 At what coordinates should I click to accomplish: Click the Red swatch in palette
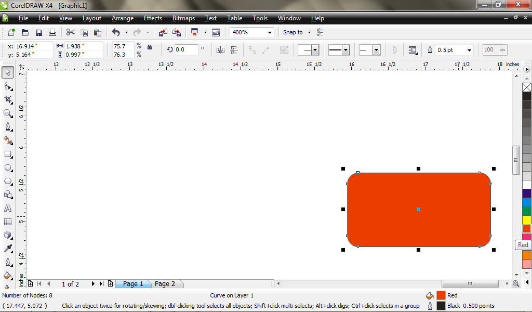(x=527, y=229)
